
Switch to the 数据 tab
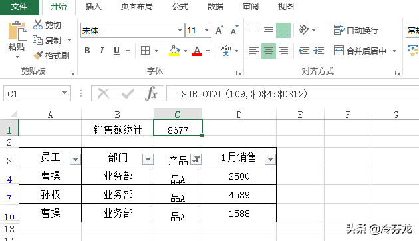pyautogui.click(x=215, y=7)
